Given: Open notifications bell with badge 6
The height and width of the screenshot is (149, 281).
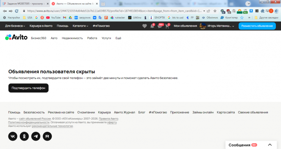Looking at the screenshot, I should 152,26.
